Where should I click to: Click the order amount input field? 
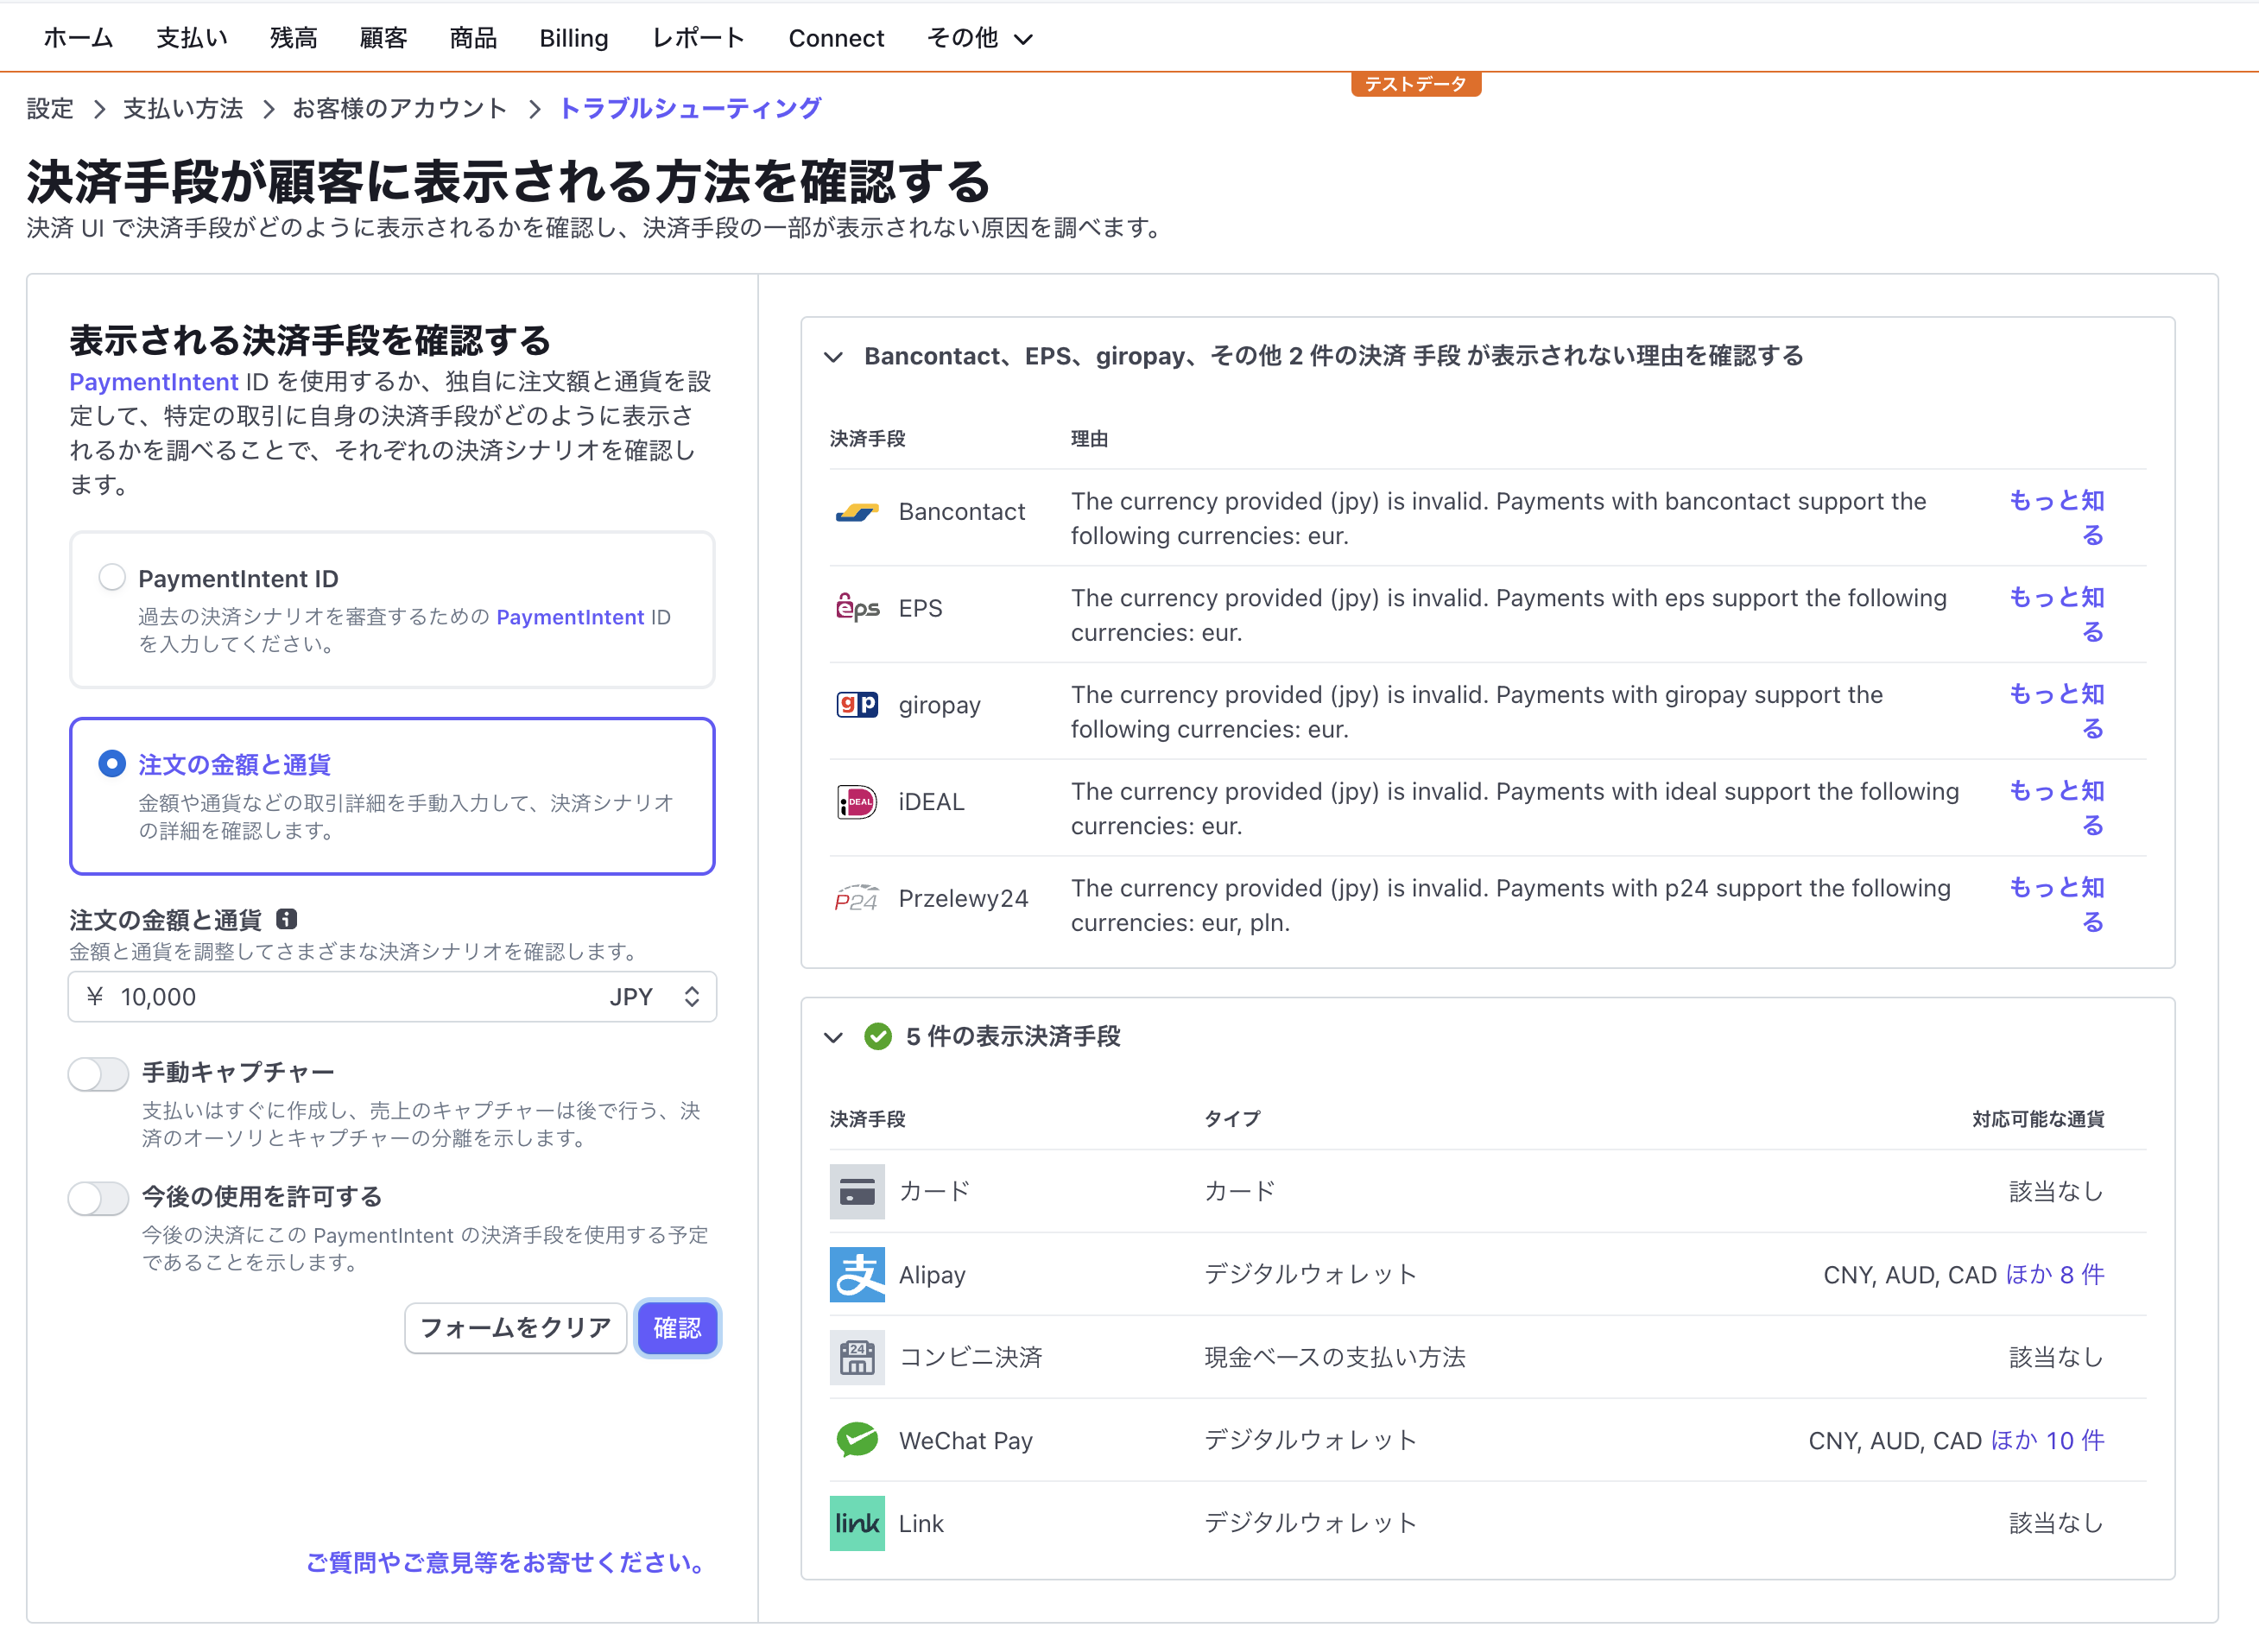299,997
